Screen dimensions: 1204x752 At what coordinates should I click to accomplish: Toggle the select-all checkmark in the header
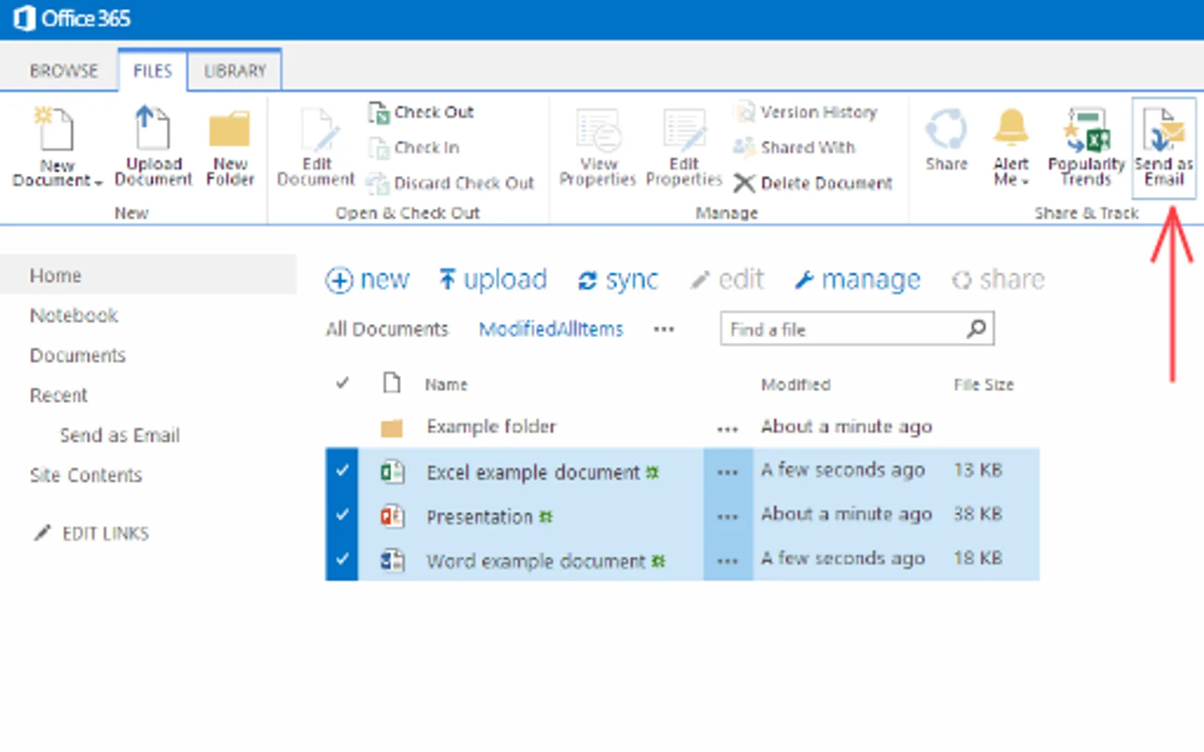tap(342, 384)
